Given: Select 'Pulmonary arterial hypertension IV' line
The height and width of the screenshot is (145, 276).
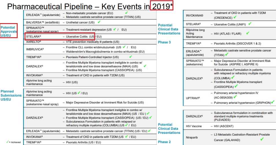Looking at the screenshot, I should pyautogui.click(x=236, y=93).
